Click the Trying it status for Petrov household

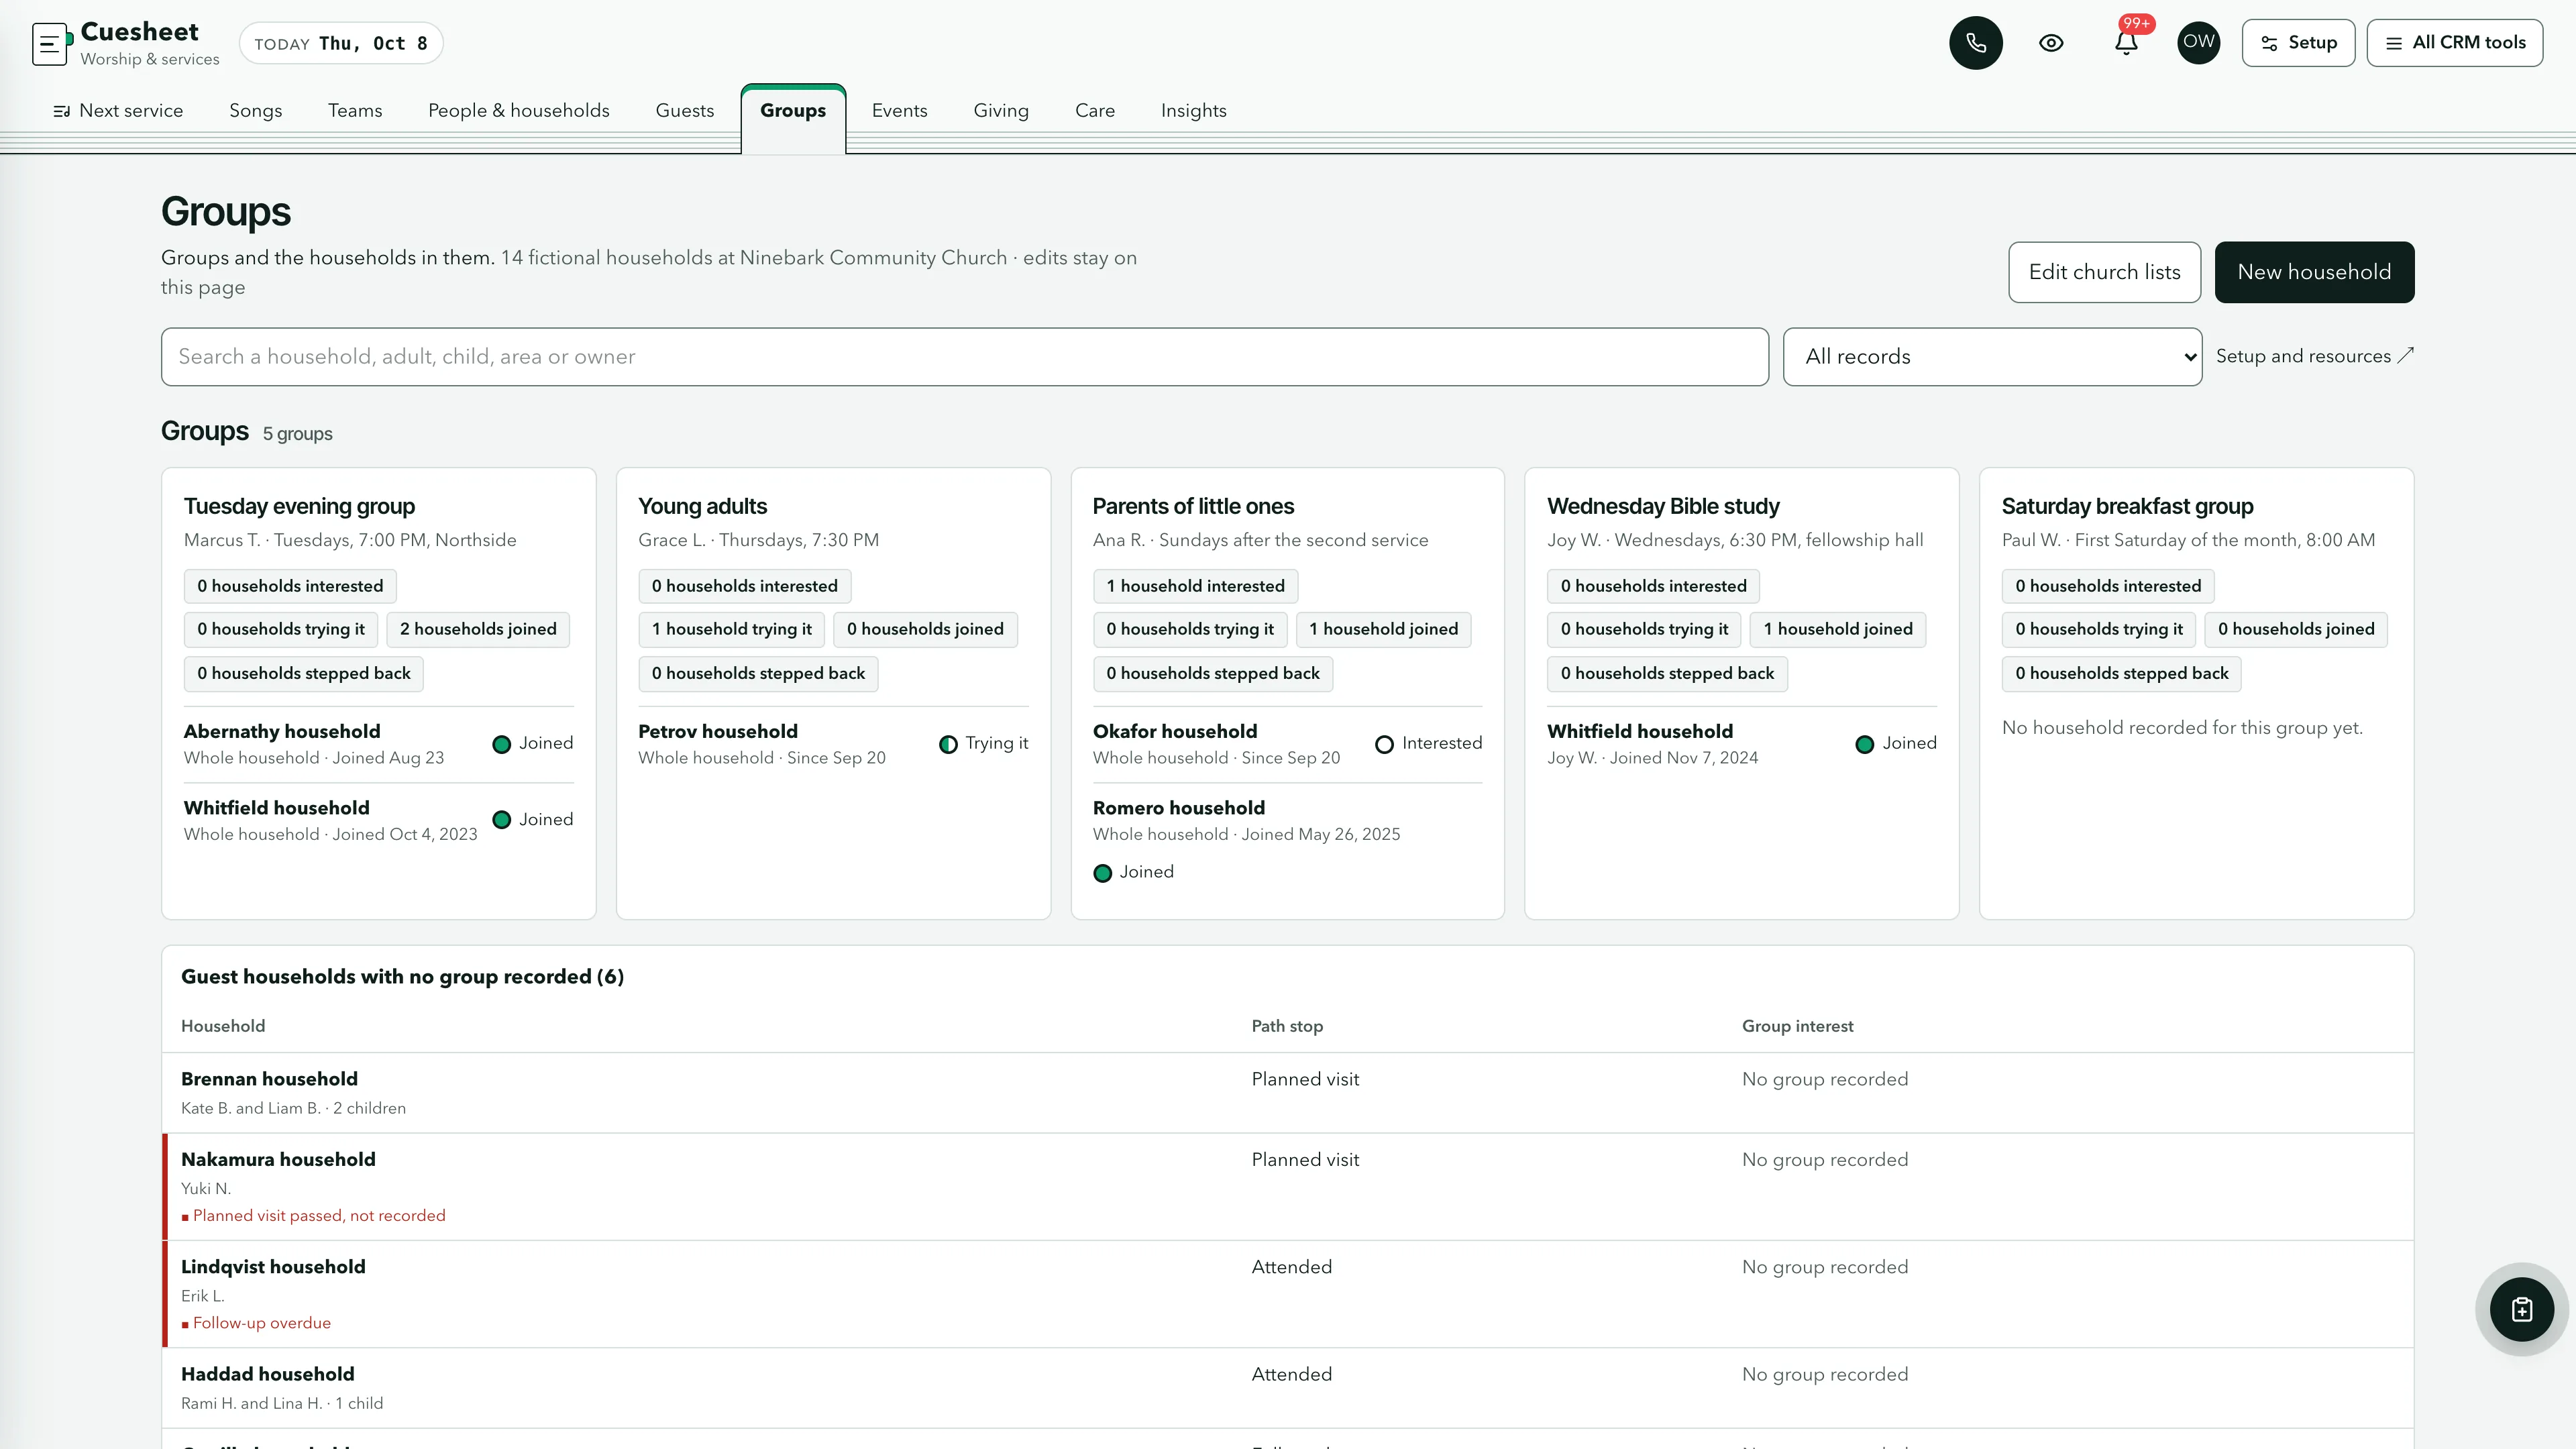(984, 743)
